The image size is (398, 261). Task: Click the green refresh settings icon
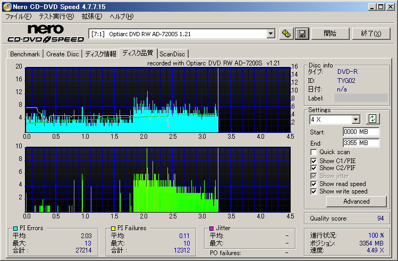tap(372, 119)
